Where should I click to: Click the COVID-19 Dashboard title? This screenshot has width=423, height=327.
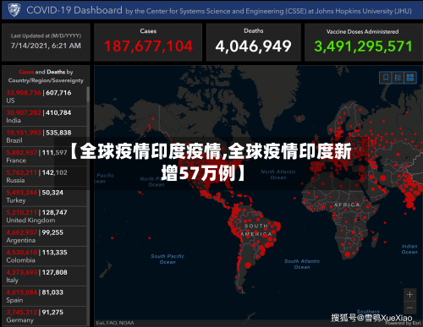[x=74, y=10]
